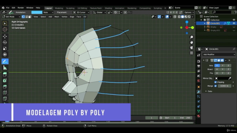Open the Object Data mesh properties tab
237x133 pixels.
pos(198,111)
